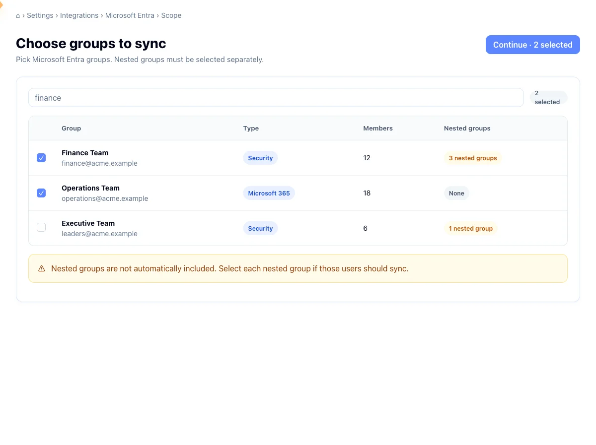
Task: Click member count 12
Action: (x=367, y=158)
